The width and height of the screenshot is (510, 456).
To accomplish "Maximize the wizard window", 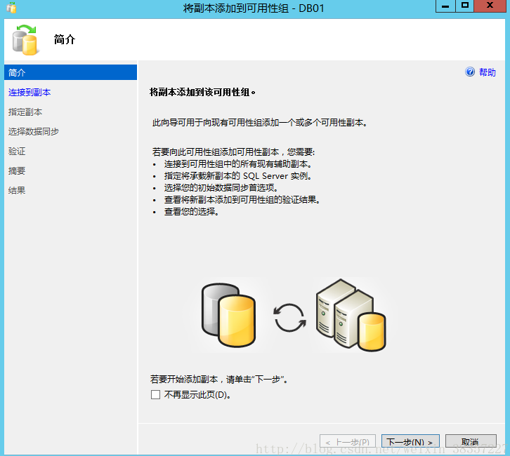I will [464, 6].
